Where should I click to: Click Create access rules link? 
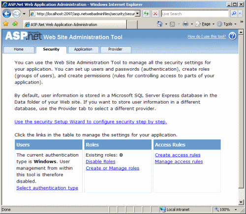coord(178,155)
